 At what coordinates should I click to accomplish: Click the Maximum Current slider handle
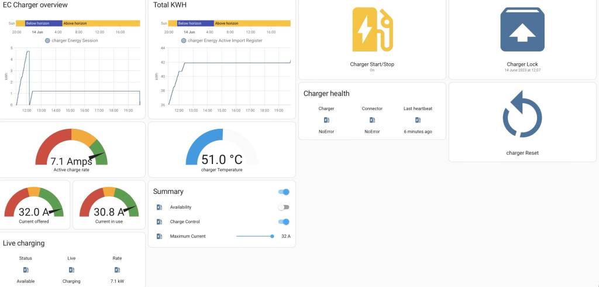point(272,236)
